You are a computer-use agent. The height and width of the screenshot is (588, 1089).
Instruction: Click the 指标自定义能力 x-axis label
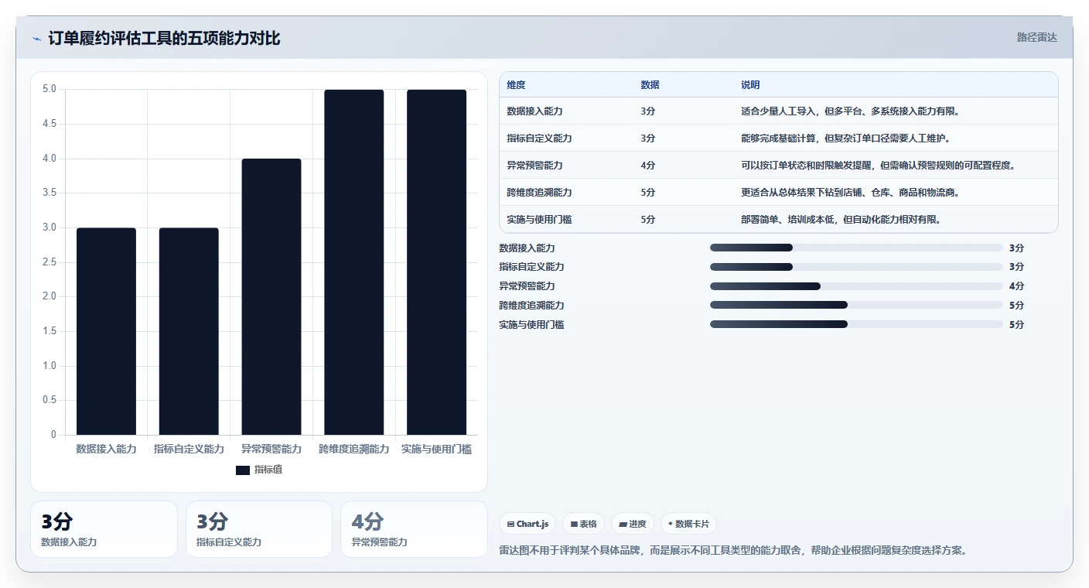tap(189, 449)
